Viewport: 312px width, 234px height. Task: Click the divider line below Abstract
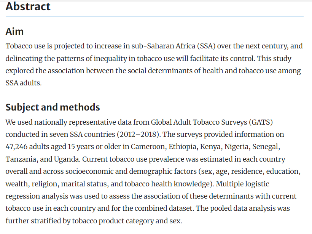point(154,17)
